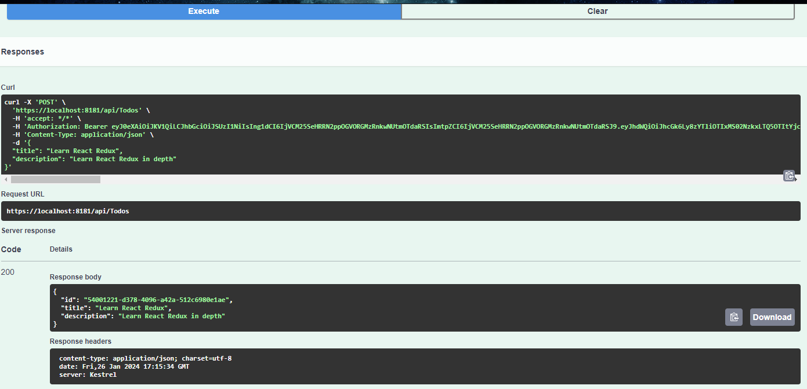The width and height of the screenshot is (807, 389).
Task: Click the Execute button
Action: (x=204, y=11)
